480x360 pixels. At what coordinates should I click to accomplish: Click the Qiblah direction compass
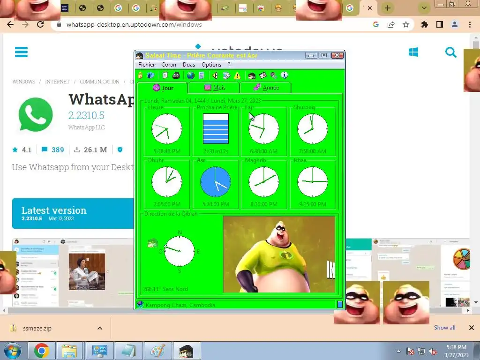(x=180, y=251)
